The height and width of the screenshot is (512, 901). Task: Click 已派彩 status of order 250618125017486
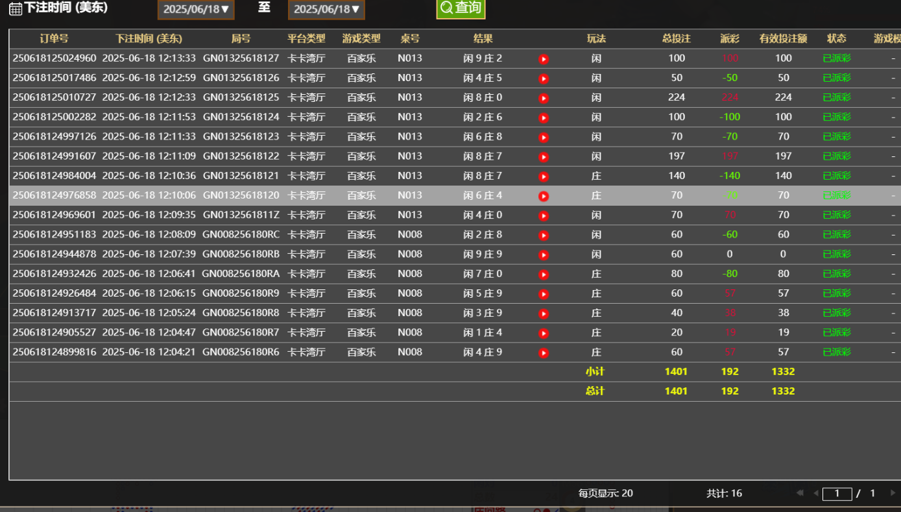[836, 78]
